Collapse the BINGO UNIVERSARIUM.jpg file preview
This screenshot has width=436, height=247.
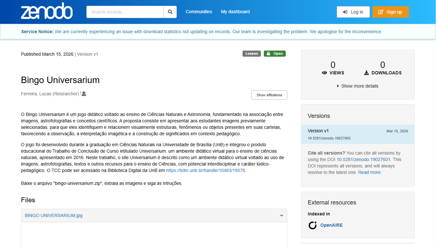tap(281, 215)
